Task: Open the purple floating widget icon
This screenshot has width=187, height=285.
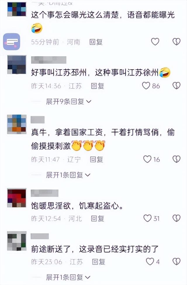Action: point(12,42)
